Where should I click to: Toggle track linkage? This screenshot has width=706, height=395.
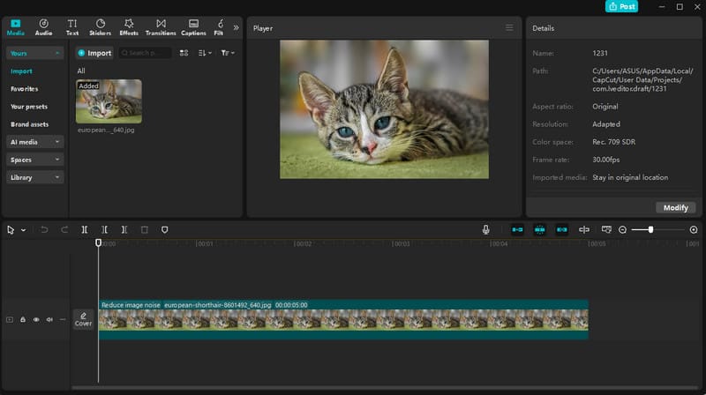pos(561,229)
